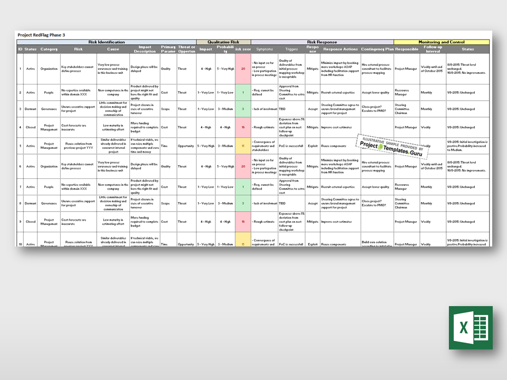Screen dimensions: 507x380
Task: Click the 'Qualitative Risk' section header
Action: pos(223,42)
